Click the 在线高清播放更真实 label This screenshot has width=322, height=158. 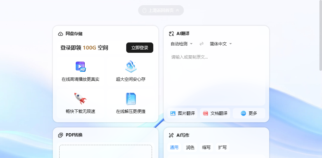point(80,79)
